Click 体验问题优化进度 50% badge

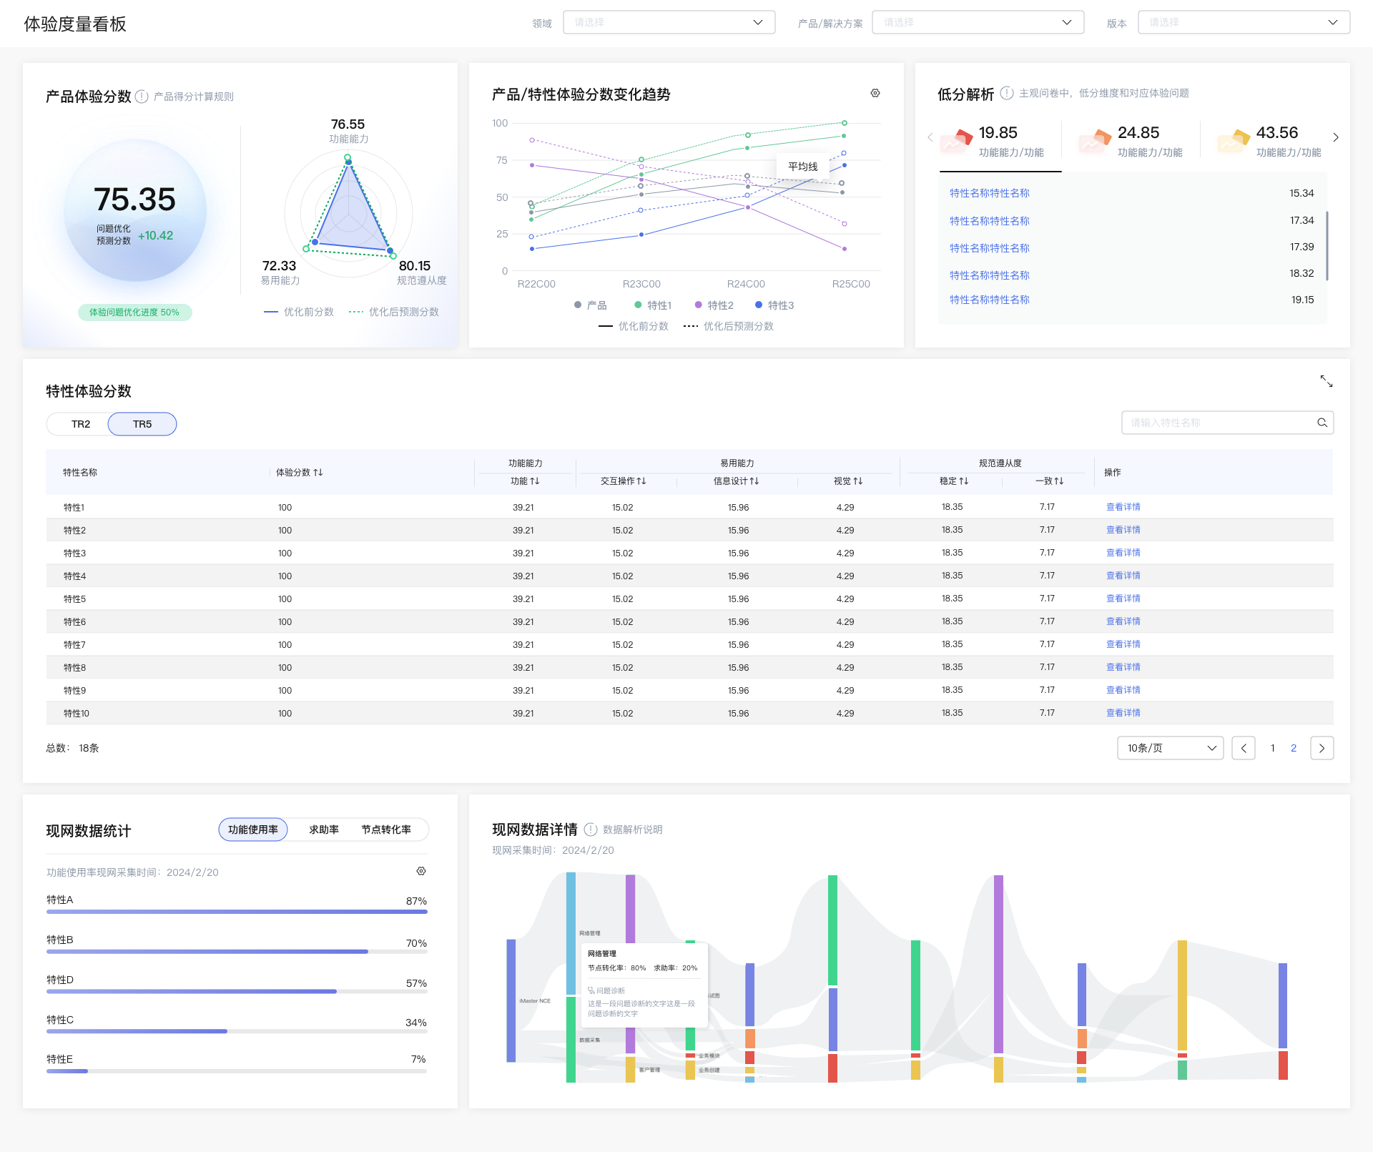(x=134, y=312)
